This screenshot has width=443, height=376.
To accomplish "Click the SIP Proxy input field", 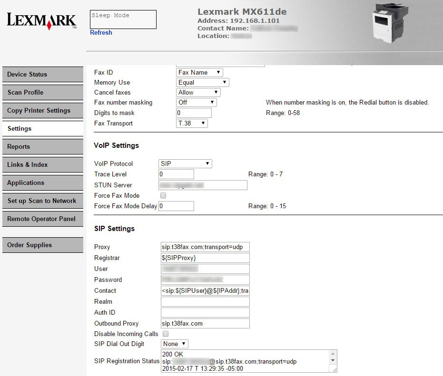I will (x=205, y=247).
